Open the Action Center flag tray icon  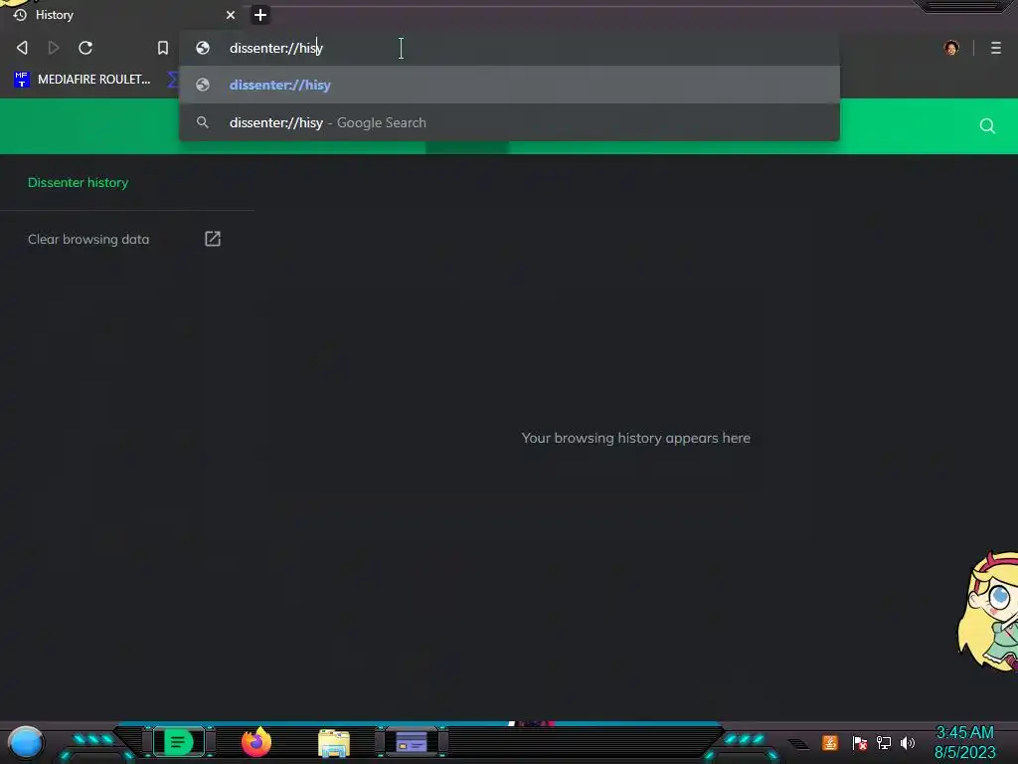coord(860,742)
